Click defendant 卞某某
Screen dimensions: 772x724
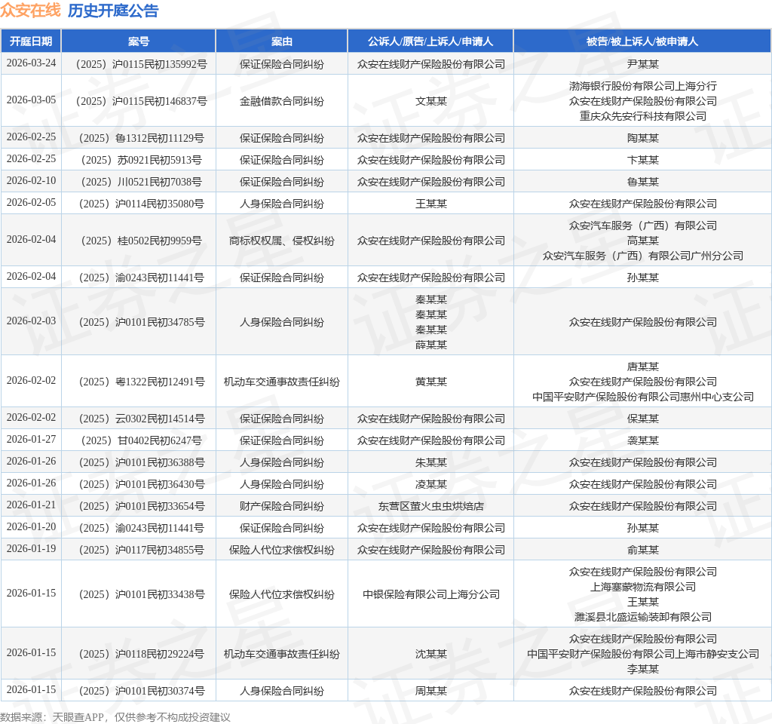coord(642,160)
